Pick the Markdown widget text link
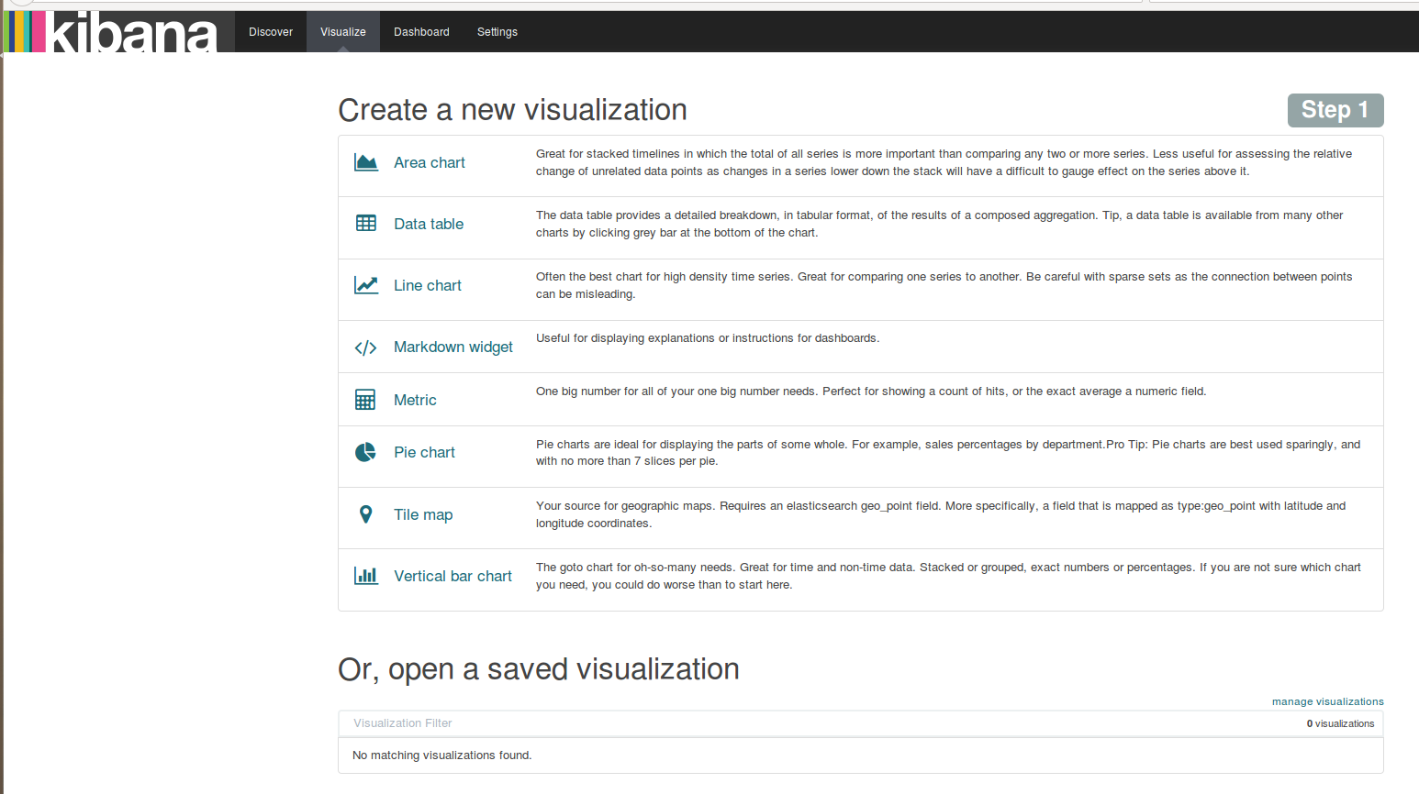The image size is (1419, 794). coord(453,347)
